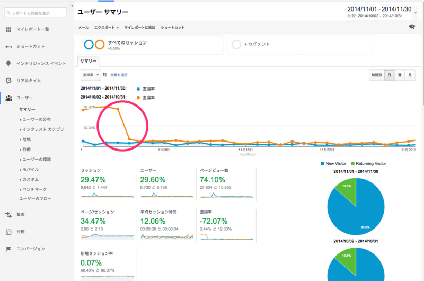
Task: Click the green Returning Visitor legend swatch
Action: pyautogui.click(x=352, y=164)
